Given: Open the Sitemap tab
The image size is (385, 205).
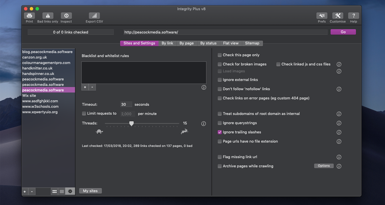Looking at the screenshot, I should pyautogui.click(x=252, y=43).
